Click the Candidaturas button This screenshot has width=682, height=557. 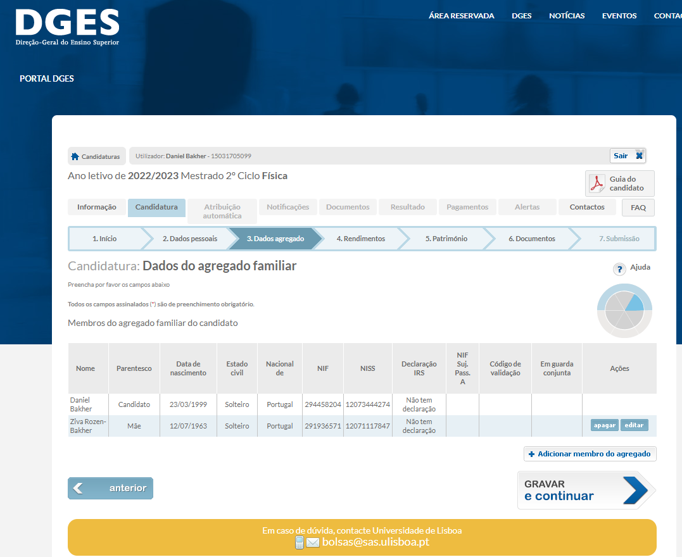(x=96, y=156)
